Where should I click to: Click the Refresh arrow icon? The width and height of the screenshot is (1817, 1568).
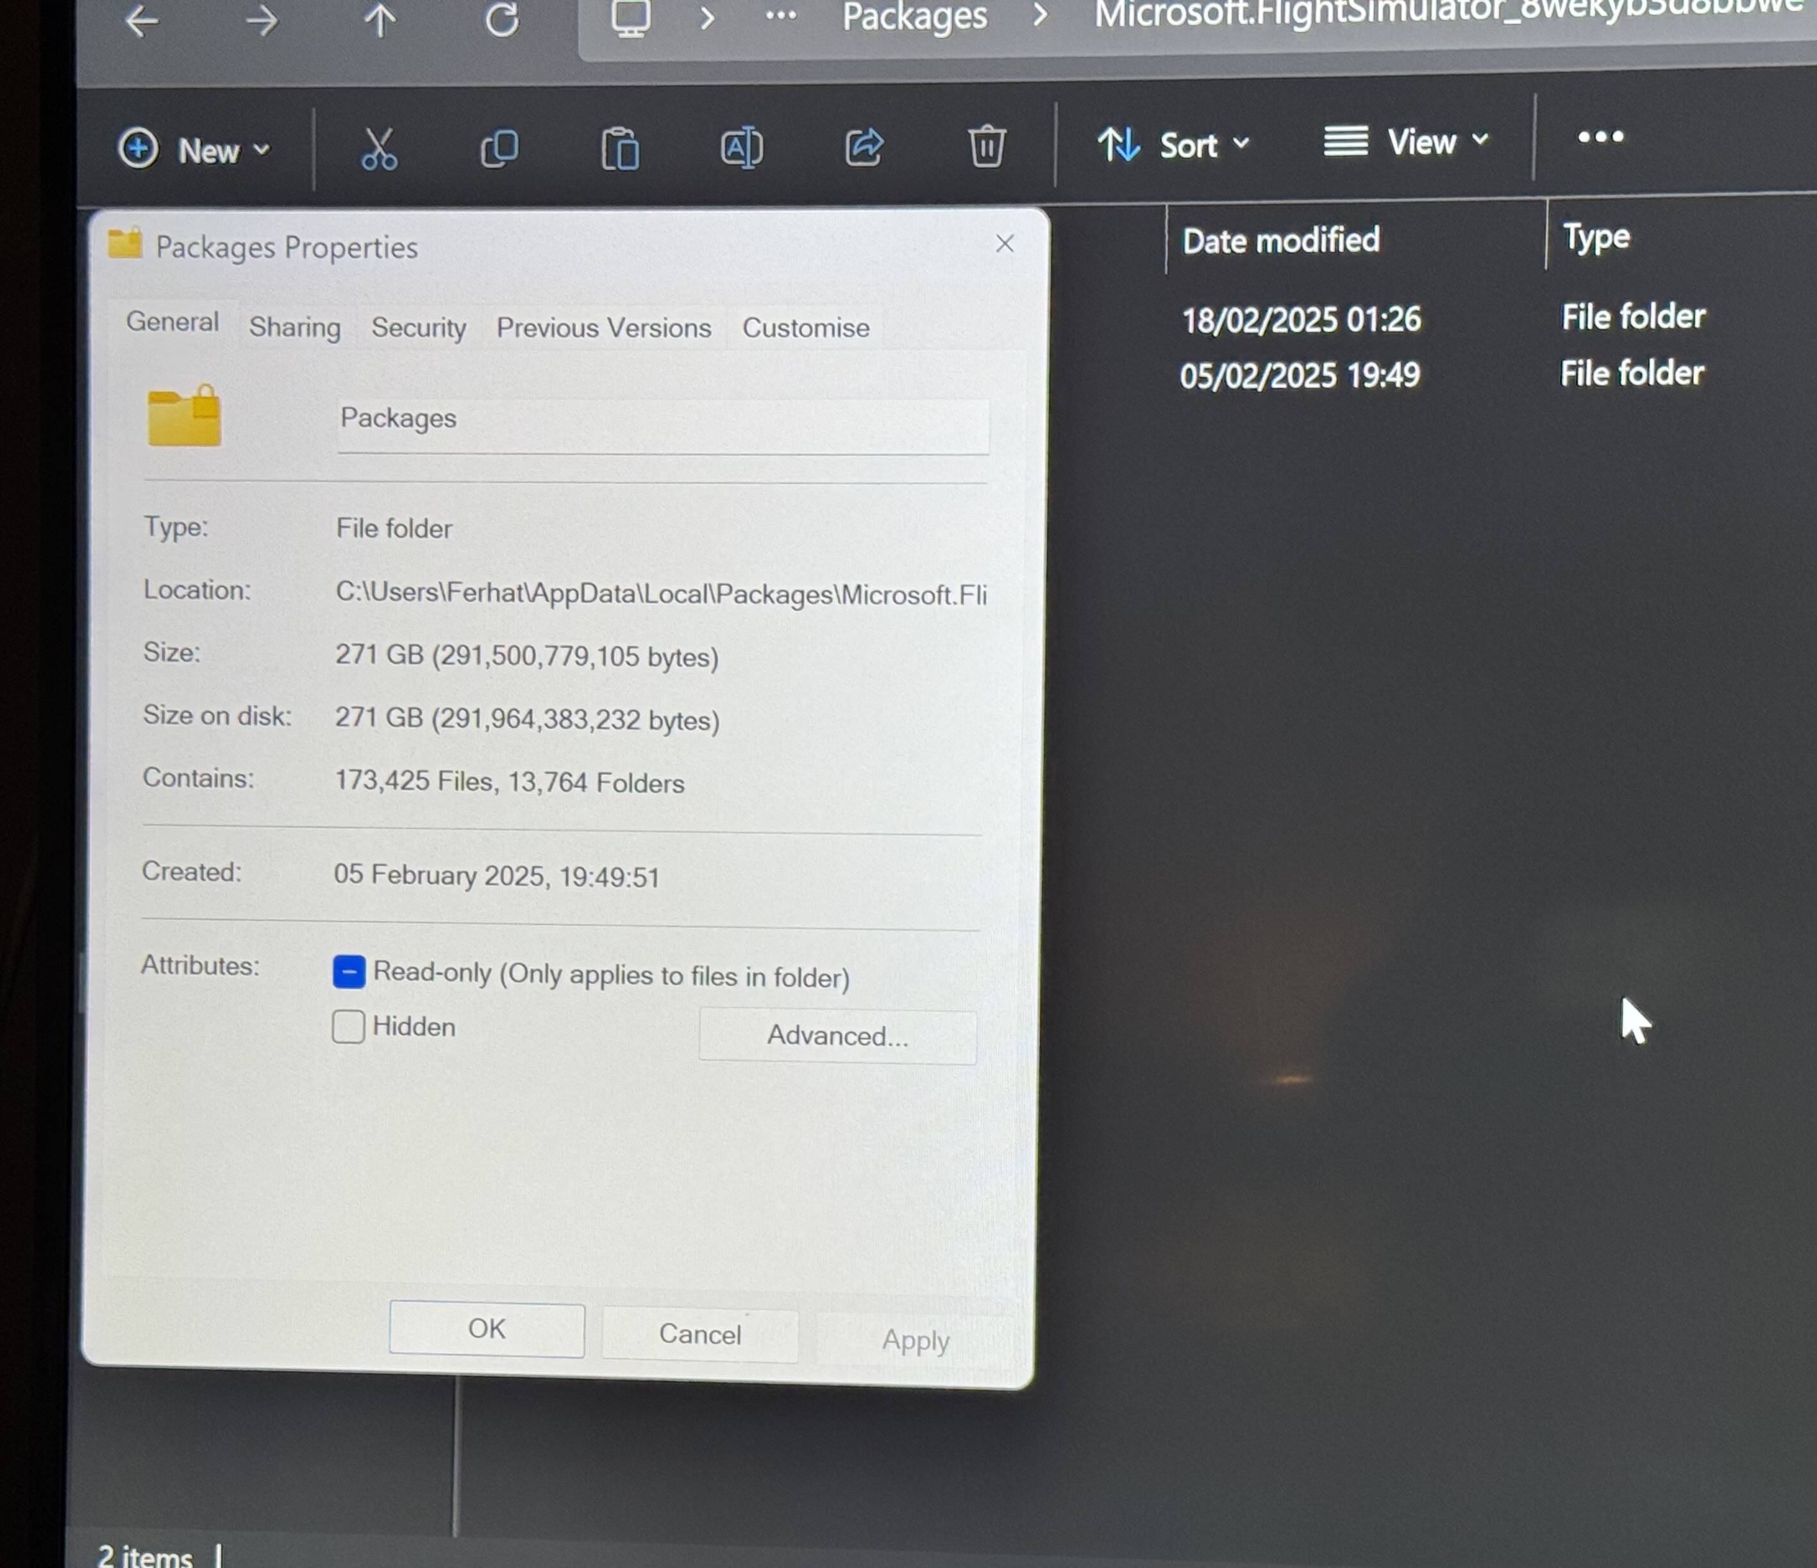tap(501, 19)
